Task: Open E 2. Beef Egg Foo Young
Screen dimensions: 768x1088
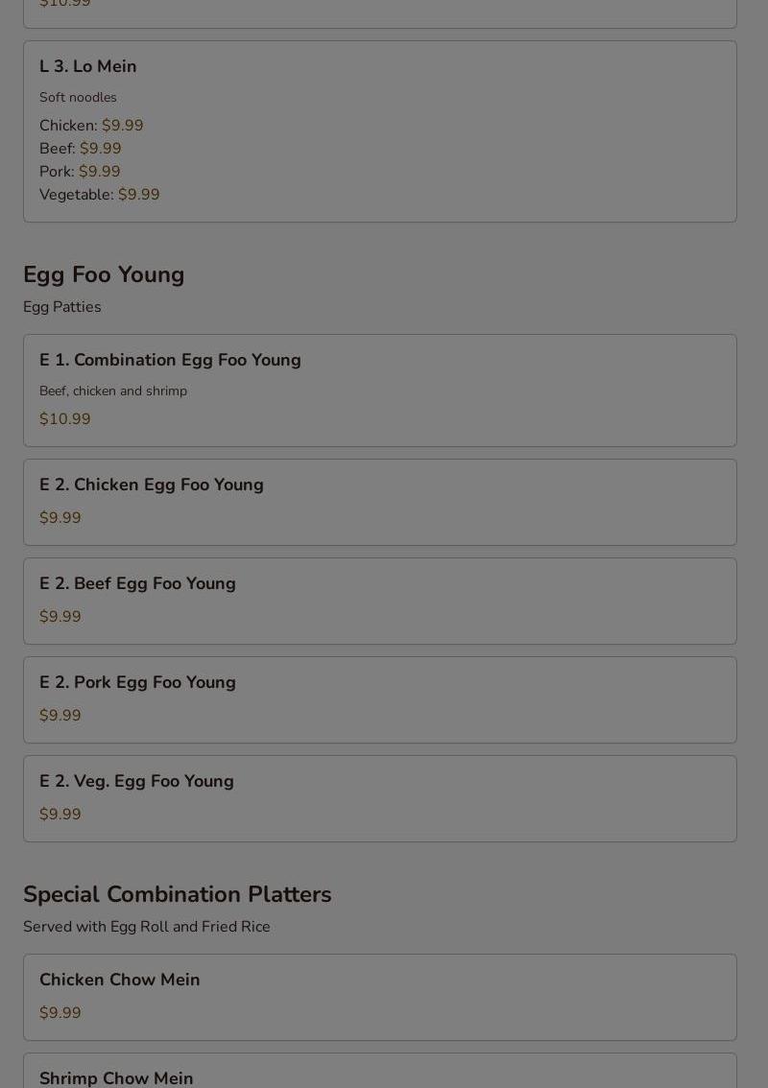Action: click(x=380, y=601)
